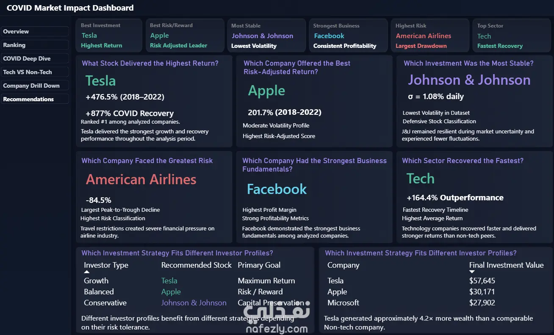Click "Defensive Stock Classification" text
Screen dimensions: 554x335
[x=439, y=122]
